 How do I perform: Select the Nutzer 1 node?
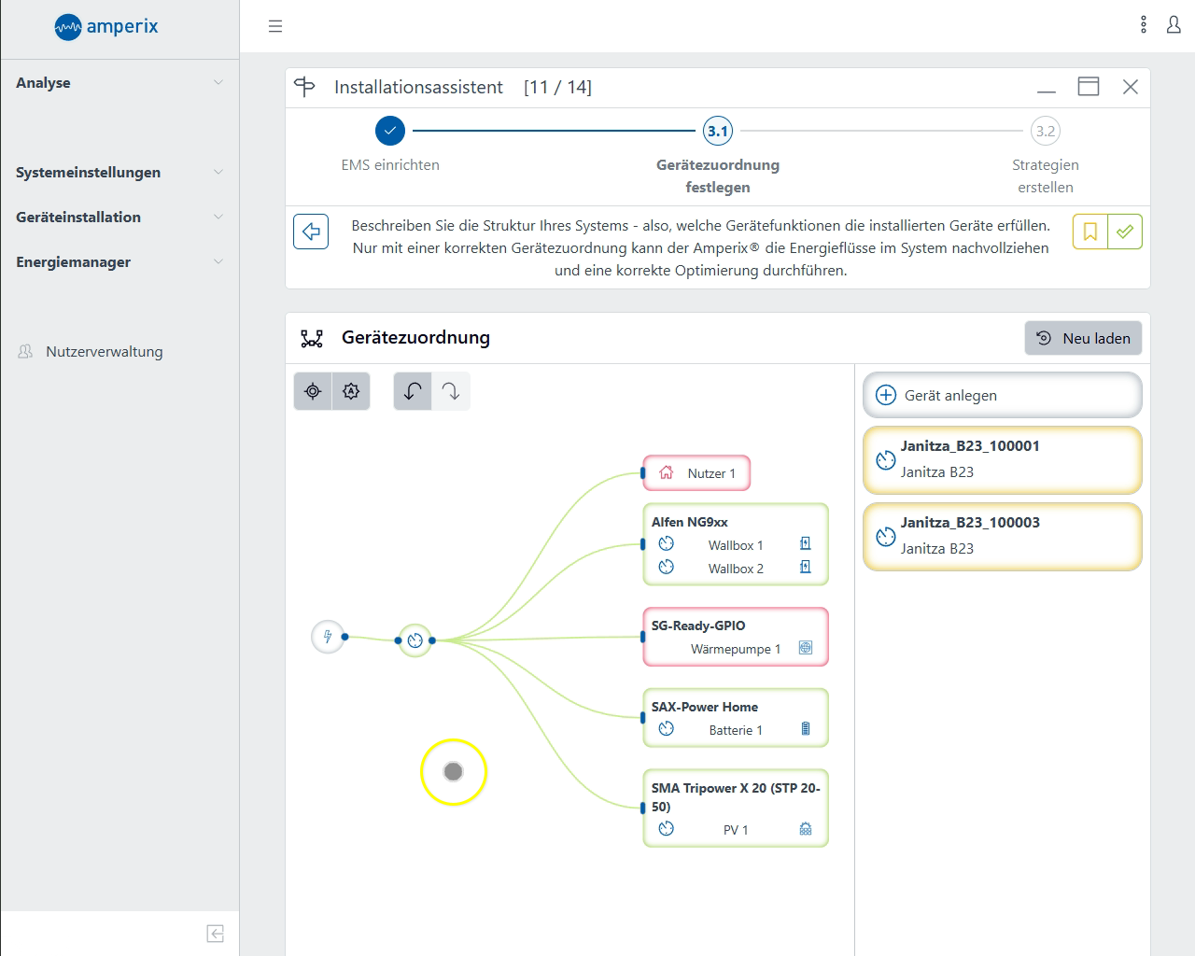(x=696, y=473)
